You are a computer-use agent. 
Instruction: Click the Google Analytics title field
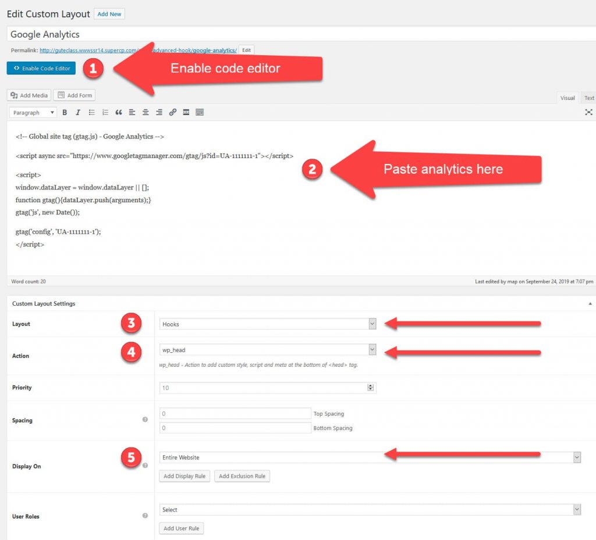[x=301, y=34]
